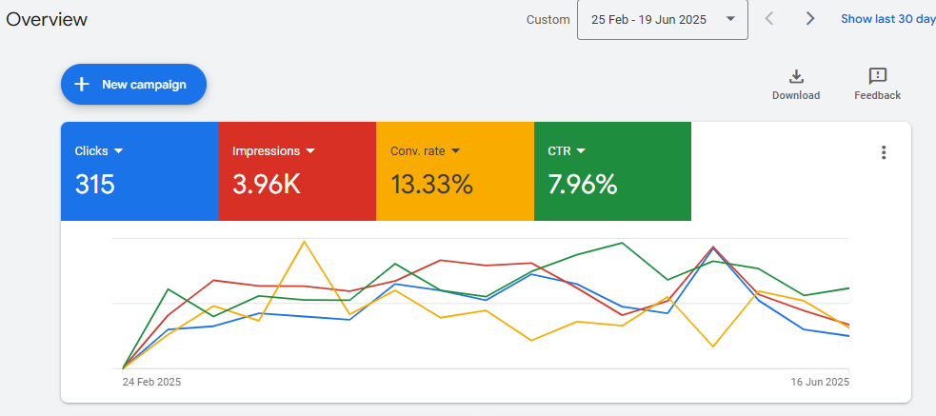Go to previous date range arrow
This screenshot has height=416, width=936.
770,19
